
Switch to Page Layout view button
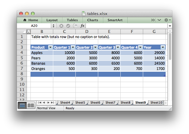31,105
